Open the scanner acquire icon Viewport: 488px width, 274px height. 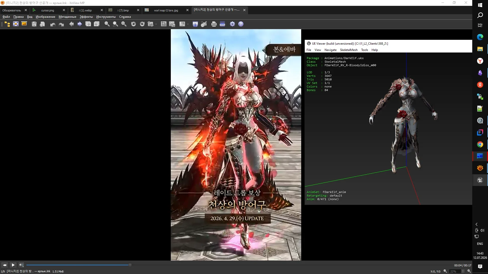point(222,24)
